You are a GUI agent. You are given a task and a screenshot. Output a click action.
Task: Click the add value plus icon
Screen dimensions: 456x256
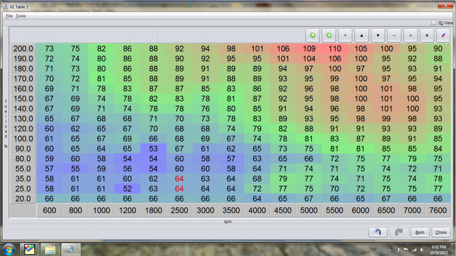(411, 35)
